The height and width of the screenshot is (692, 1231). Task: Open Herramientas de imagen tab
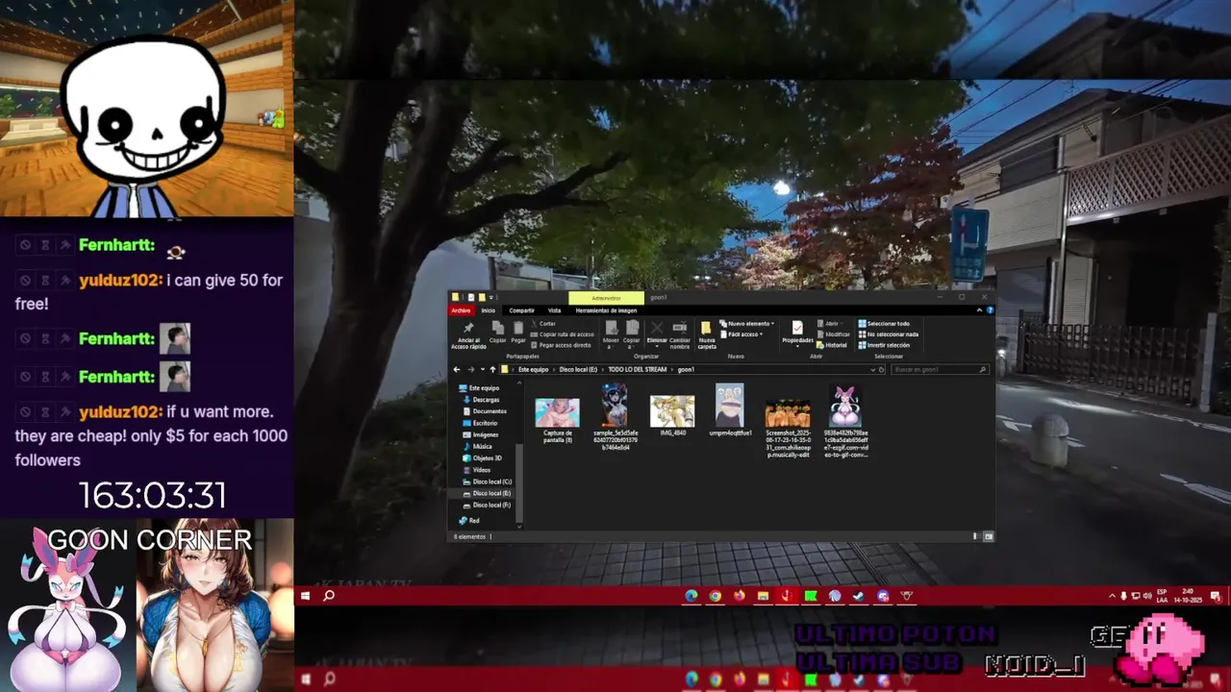click(x=606, y=310)
